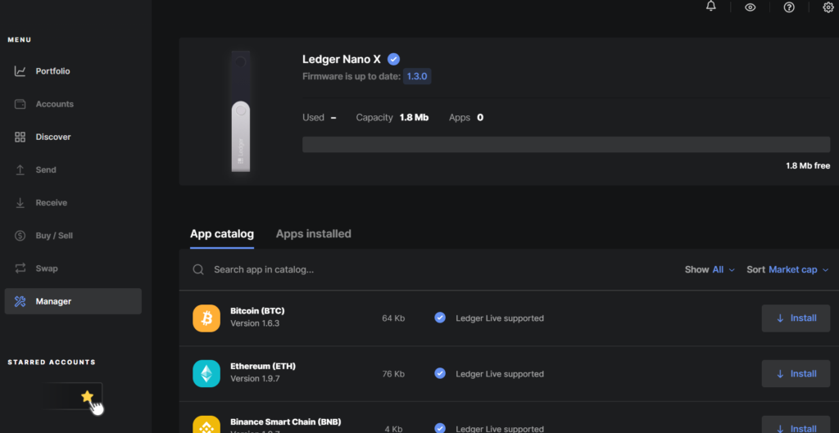Click "Ethereum (ETH)" app name
The image size is (839, 433).
coord(263,366)
